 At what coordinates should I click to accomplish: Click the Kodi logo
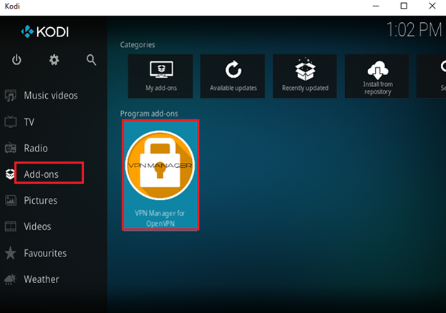(x=44, y=31)
